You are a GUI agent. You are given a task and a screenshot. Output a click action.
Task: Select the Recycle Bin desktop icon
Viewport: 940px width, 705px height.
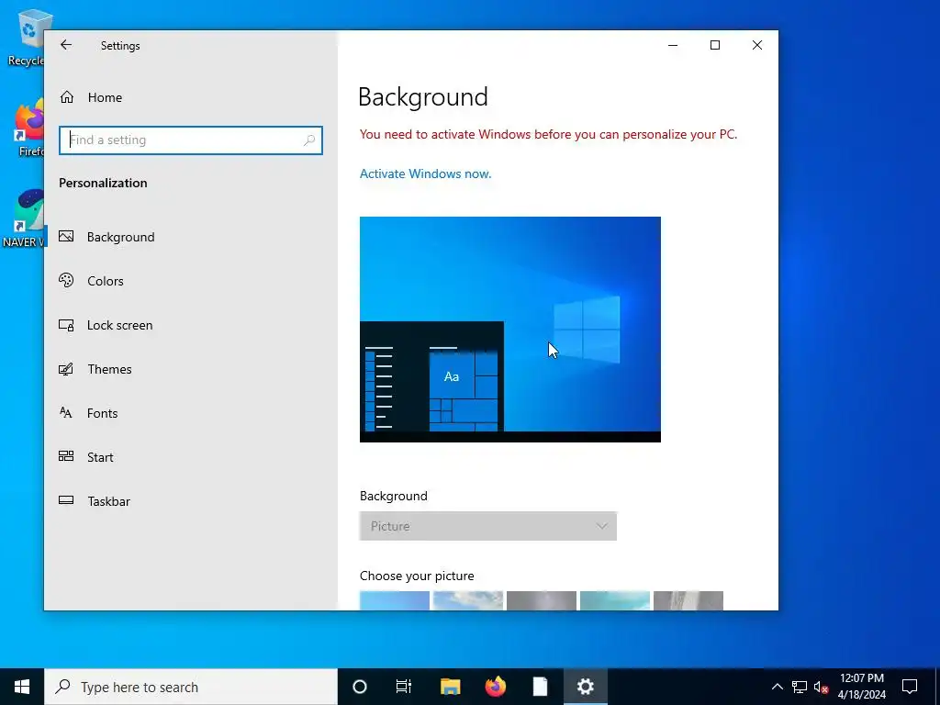click(x=27, y=37)
